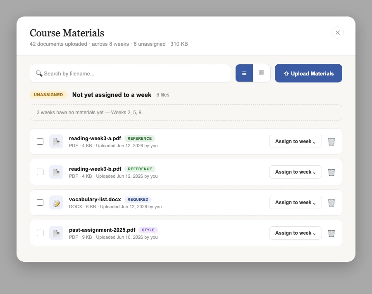Open Assign to week for reading-week3-b.pdf

tap(296, 172)
